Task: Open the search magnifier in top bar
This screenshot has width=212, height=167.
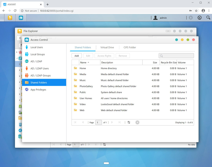Action: coord(208,18)
